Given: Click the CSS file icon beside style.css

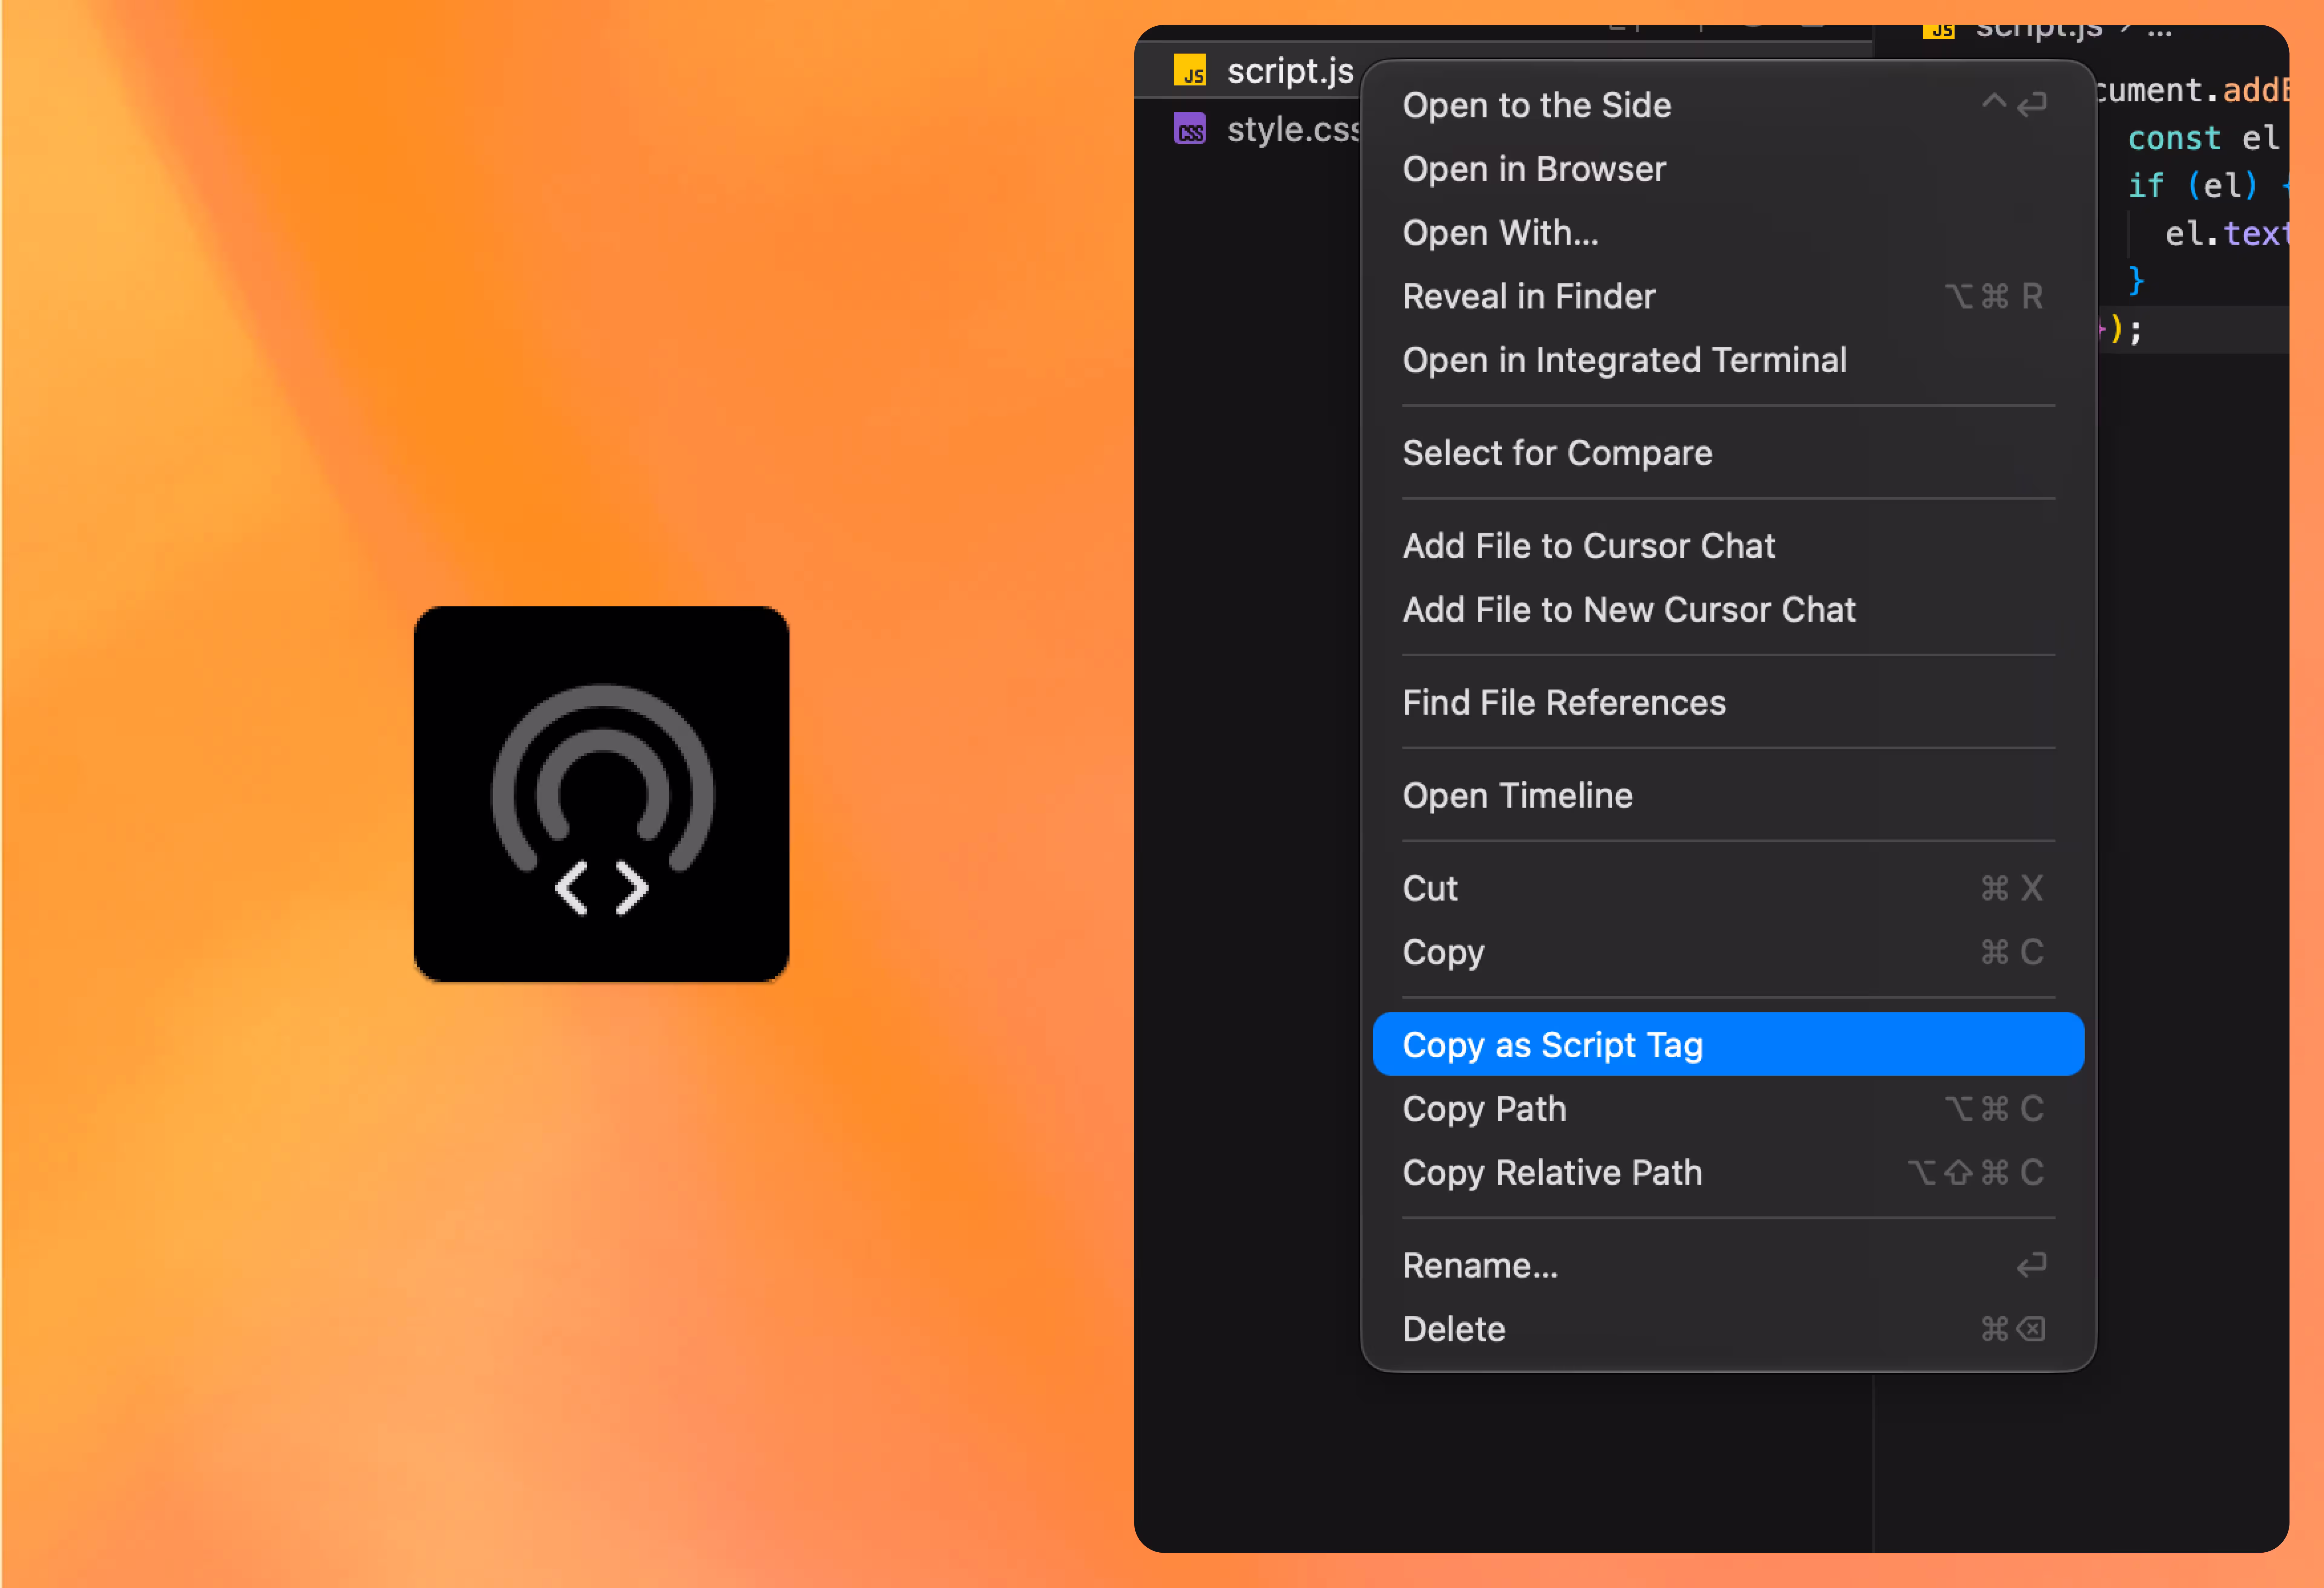Looking at the screenshot, I should point(1189,129).
